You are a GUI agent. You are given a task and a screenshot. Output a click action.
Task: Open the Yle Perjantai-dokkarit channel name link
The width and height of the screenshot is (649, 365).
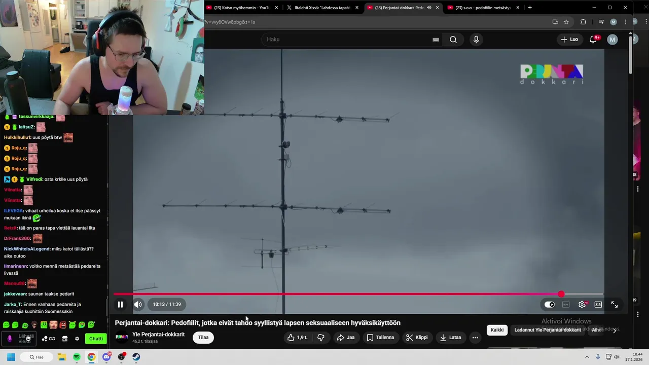tap(158, 335)
